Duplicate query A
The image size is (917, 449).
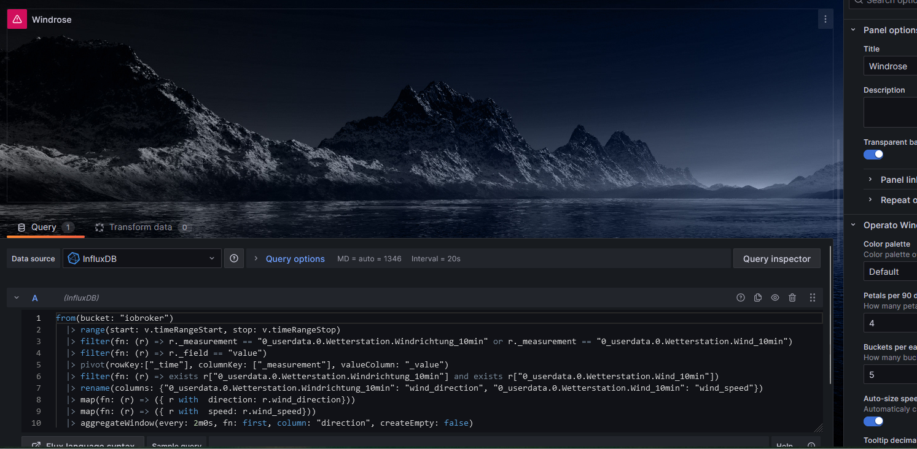point(758,297)
